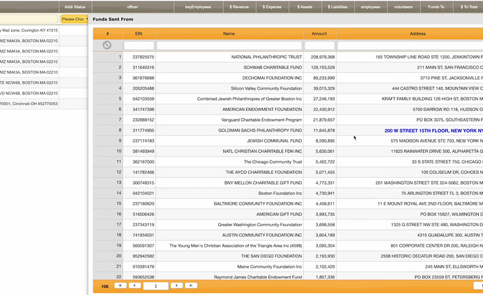
Task: Select BALTIMORE COMMUNITY FOUNDATION INC cell
Action: click(x=229, y=203)
